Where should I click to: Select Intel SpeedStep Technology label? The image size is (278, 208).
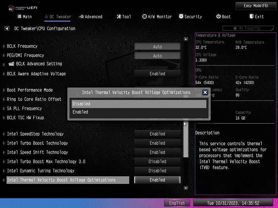point(35,134)
